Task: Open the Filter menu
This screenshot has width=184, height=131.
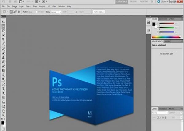Action: (x=35, y=6)
